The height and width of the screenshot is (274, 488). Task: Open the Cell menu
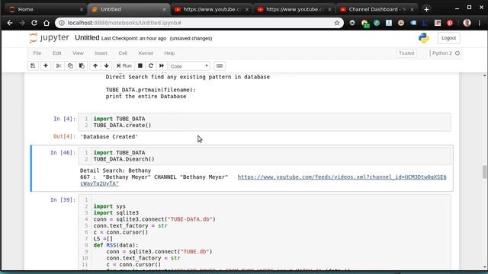[x=123, y=53]
